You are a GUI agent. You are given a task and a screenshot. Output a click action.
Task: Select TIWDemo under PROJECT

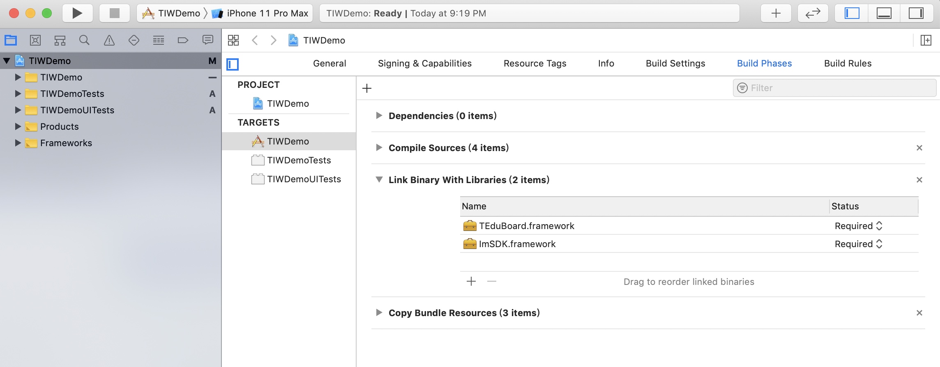click(288, 103)
